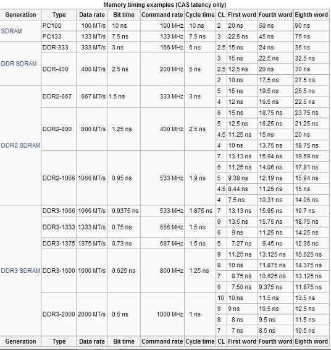Select the '166 MHz' command rate cell
The height and width of the screenshot is (350, 331).
point(162,48)
